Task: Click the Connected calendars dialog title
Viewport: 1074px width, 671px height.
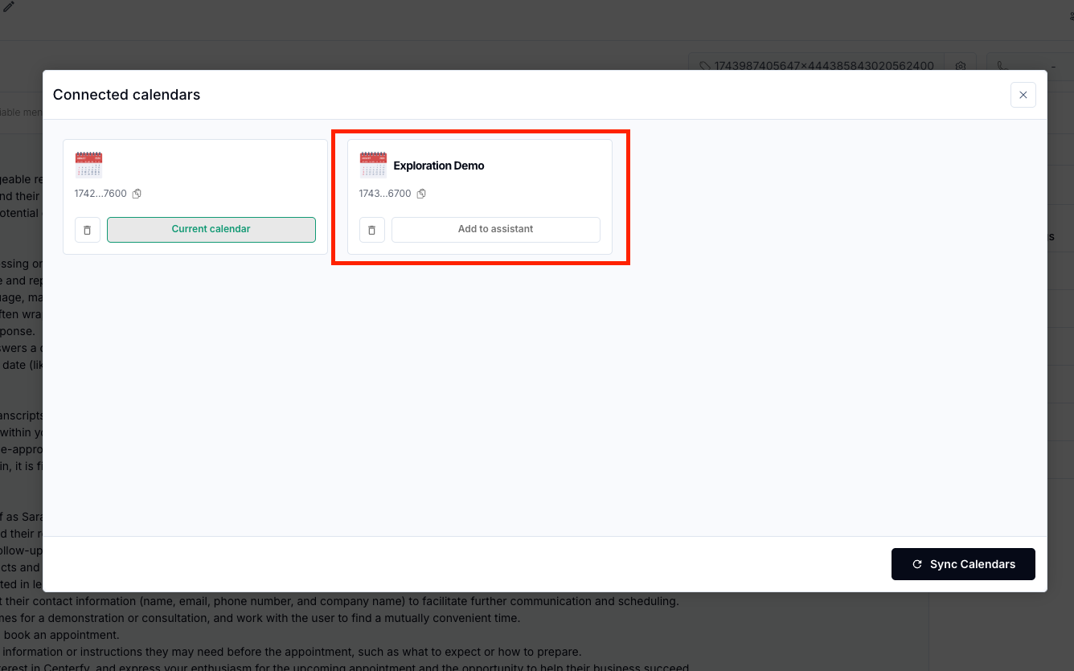Action: coord(127,95)
